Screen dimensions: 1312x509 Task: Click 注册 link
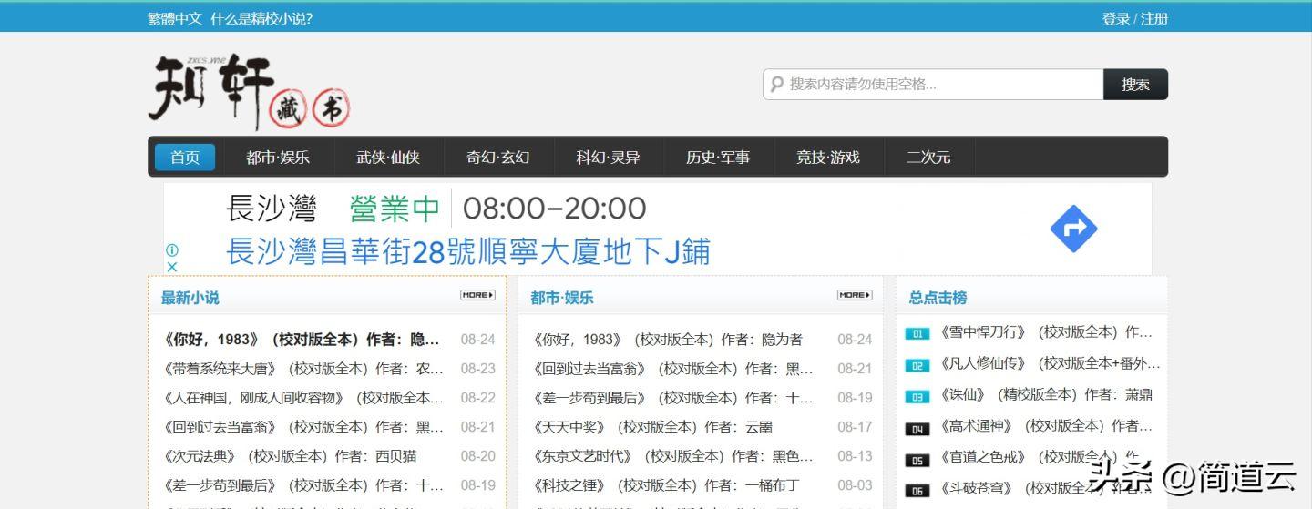click(1154, 18)
